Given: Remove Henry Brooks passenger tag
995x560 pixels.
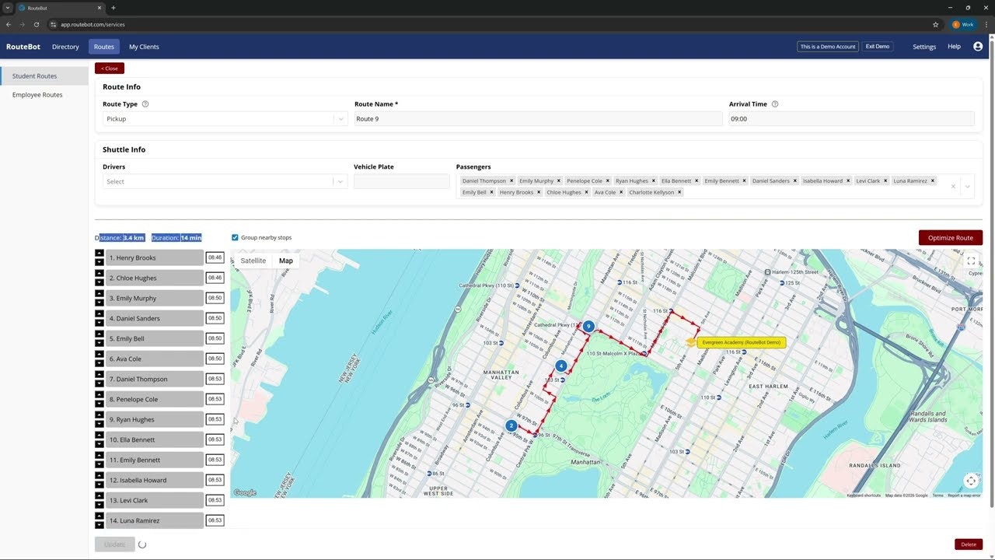Looking at the screenshot, I should pyautogui.click(x=539, y=192).
